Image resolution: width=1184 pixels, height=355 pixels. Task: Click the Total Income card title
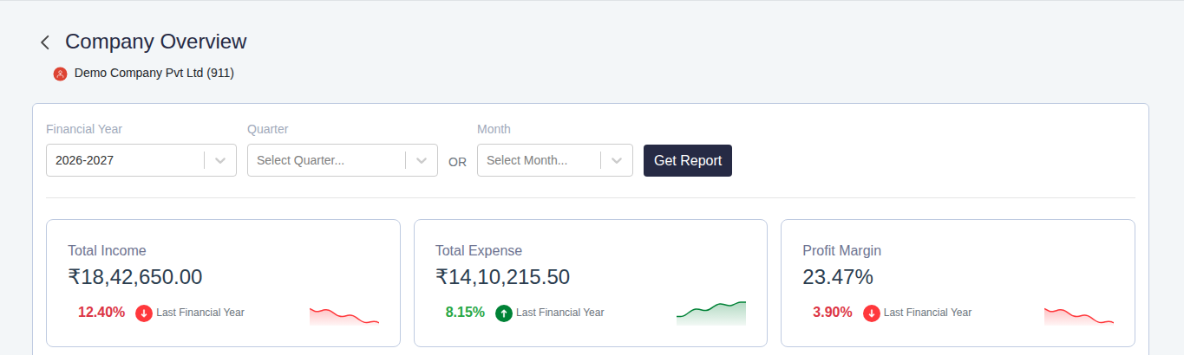(x=107, y=251)
